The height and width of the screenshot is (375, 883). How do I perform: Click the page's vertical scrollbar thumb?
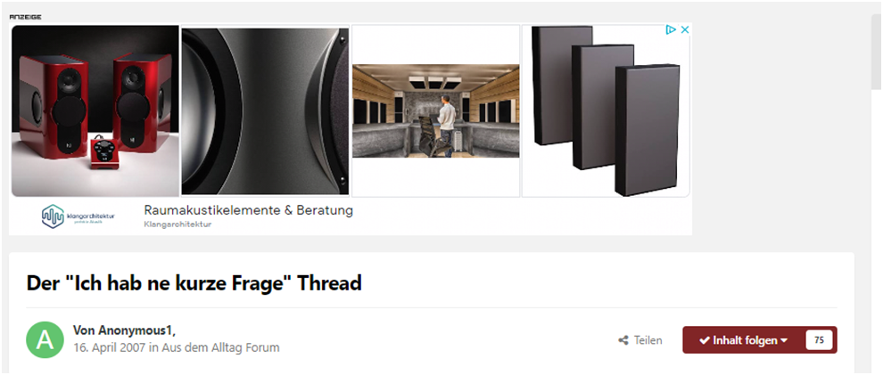876,52
